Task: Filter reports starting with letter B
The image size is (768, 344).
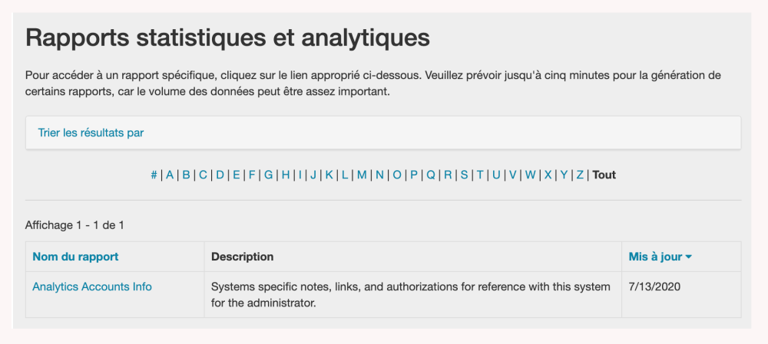Action: (x=186, y=175)
